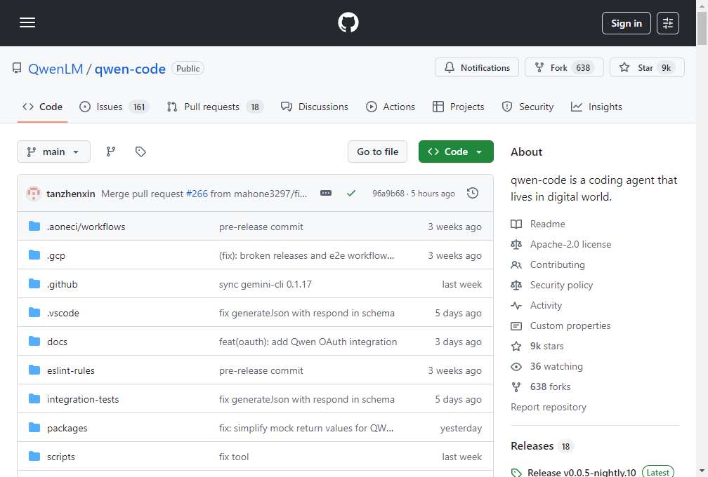The image size is (708, 477).
Task: Open the main branch dropdown
Action: 53,152
